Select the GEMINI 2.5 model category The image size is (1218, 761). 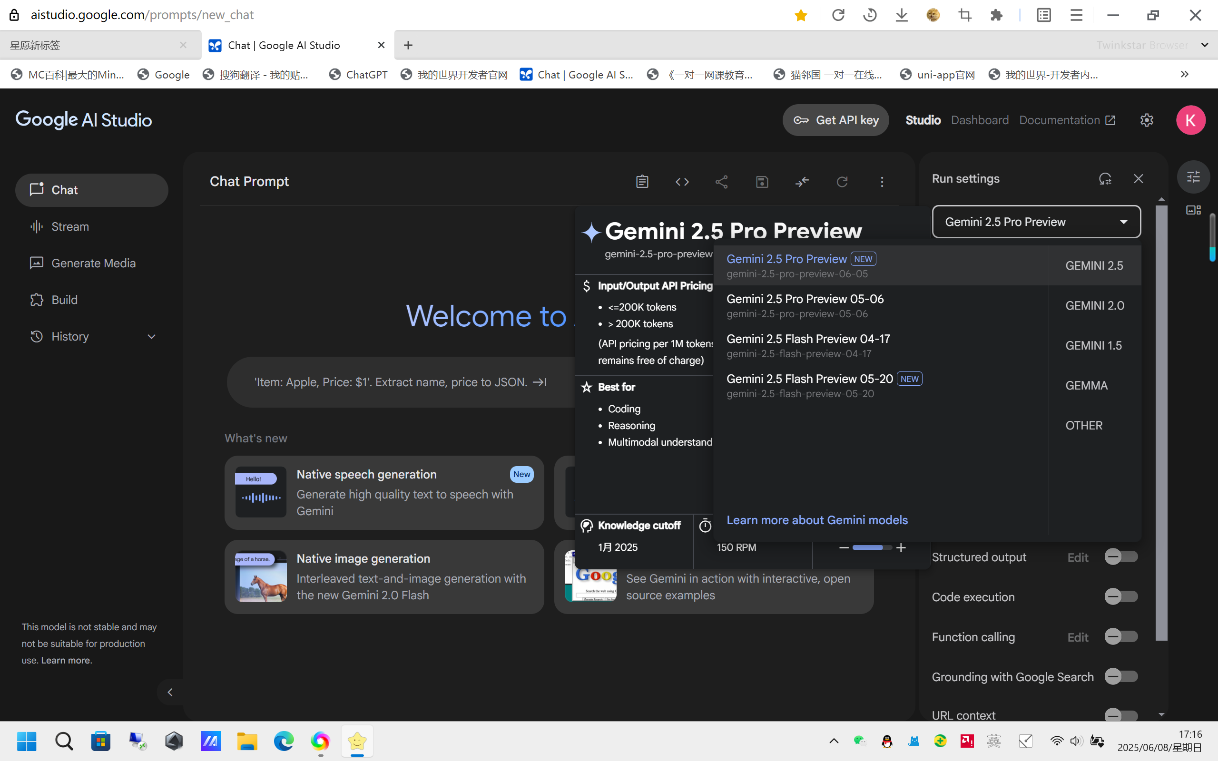tap(1095, 265)
